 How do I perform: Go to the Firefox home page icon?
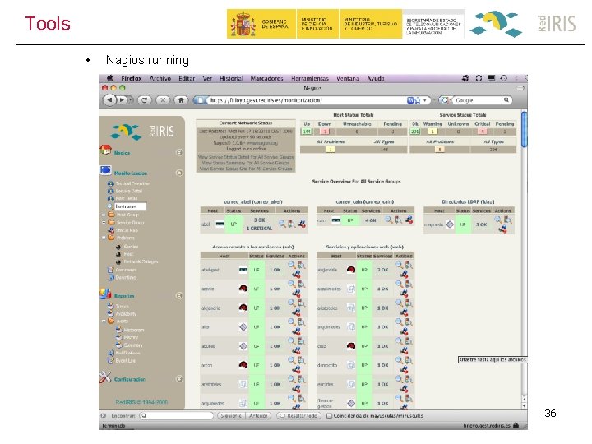[x=181, y=100]
